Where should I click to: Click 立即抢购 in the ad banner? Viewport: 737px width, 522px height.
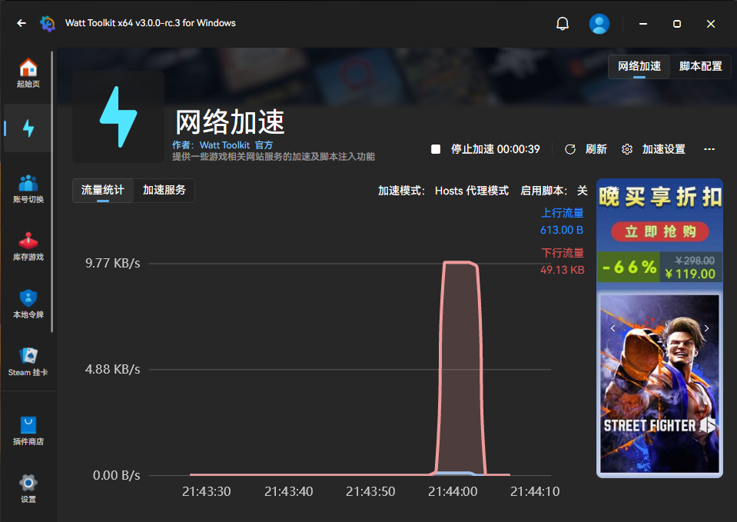(660, 231)
